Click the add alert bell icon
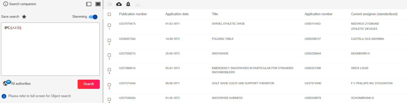407x103 pixels. pos(128,4)
